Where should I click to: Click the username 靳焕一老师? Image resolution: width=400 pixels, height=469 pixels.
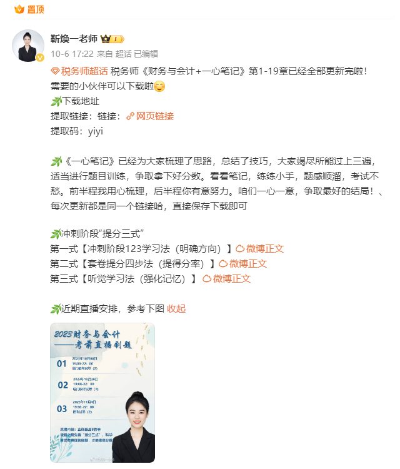(74, 39)
